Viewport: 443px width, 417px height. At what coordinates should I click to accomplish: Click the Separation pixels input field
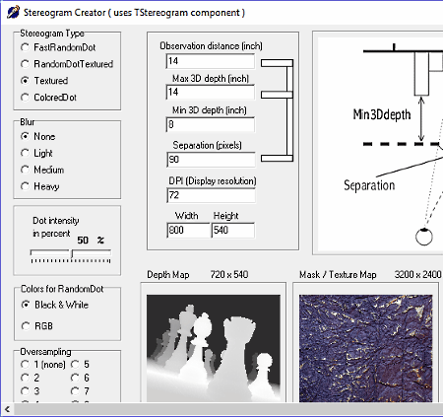tap(211, 160)
